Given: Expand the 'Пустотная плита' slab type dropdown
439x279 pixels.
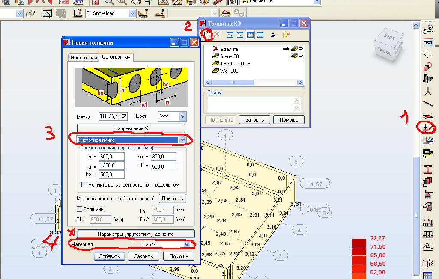Looking at the screenshot, I should tap(183, 140).
